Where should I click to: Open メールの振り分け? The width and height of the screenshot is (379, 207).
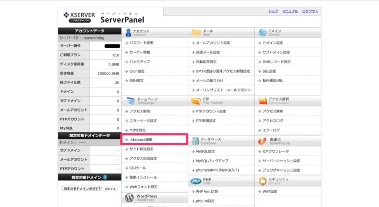pos(209,80)
